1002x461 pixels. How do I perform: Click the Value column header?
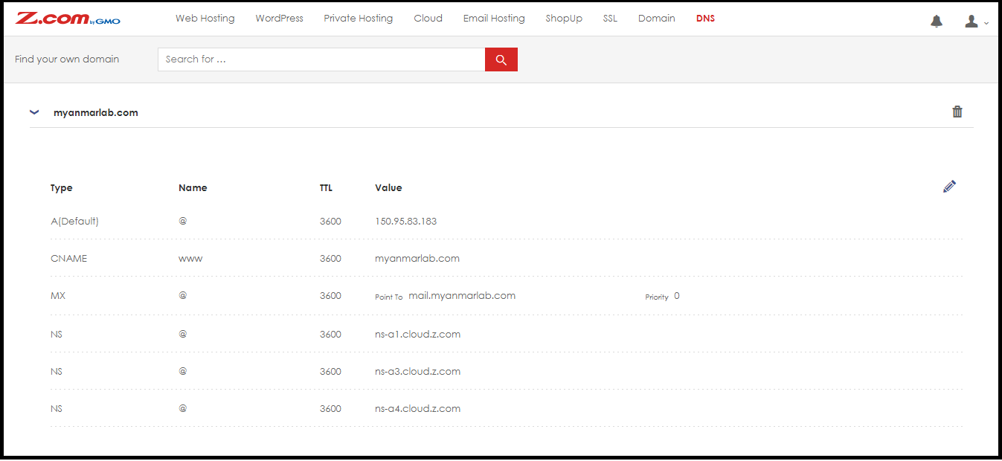[x=388, y=188]
